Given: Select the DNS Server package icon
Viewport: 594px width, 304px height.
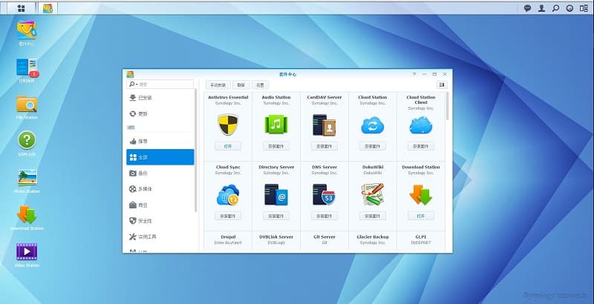Looking at the screenshot, I should pos(324,194).
